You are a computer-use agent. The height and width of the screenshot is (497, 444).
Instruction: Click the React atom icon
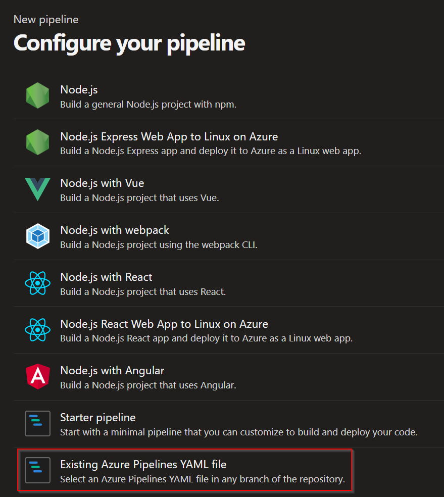[37, 283]
